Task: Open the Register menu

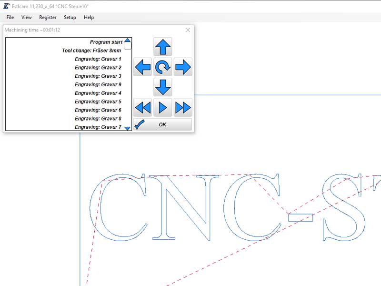Action: [48, 17]
